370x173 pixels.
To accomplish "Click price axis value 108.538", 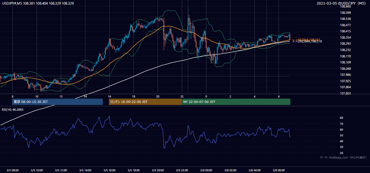I will 345,19.
